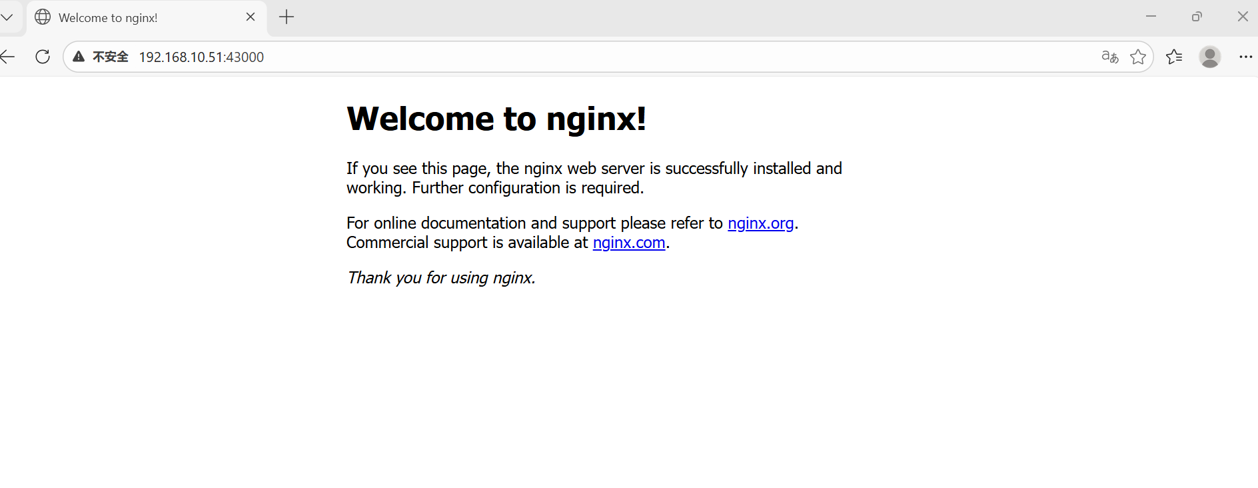Select the Welcome to nginx! tab
This screenshot has height=488, width=1258.
pos(147,18)
